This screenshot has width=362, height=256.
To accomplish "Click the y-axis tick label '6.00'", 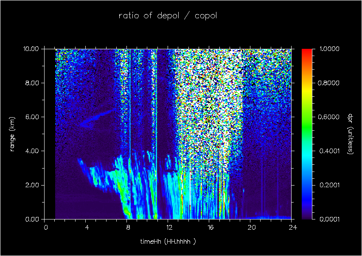I will pyautogui.click(x=32, y=117).
